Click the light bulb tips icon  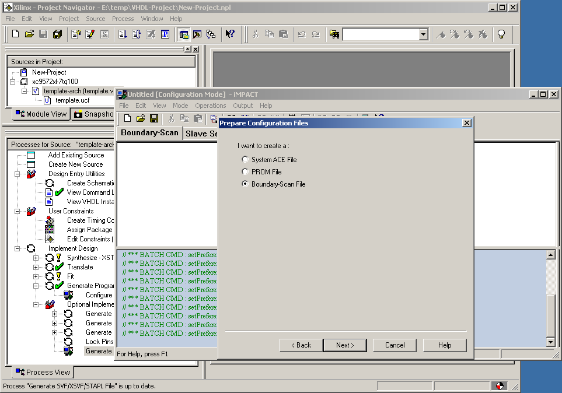click(x=501, y=34)
